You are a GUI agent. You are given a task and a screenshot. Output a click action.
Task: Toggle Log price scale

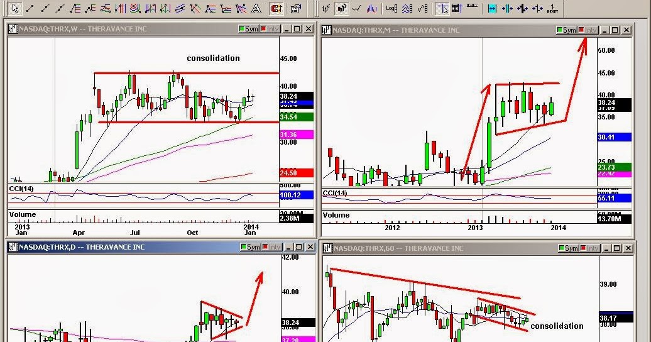tap(391, 8)
